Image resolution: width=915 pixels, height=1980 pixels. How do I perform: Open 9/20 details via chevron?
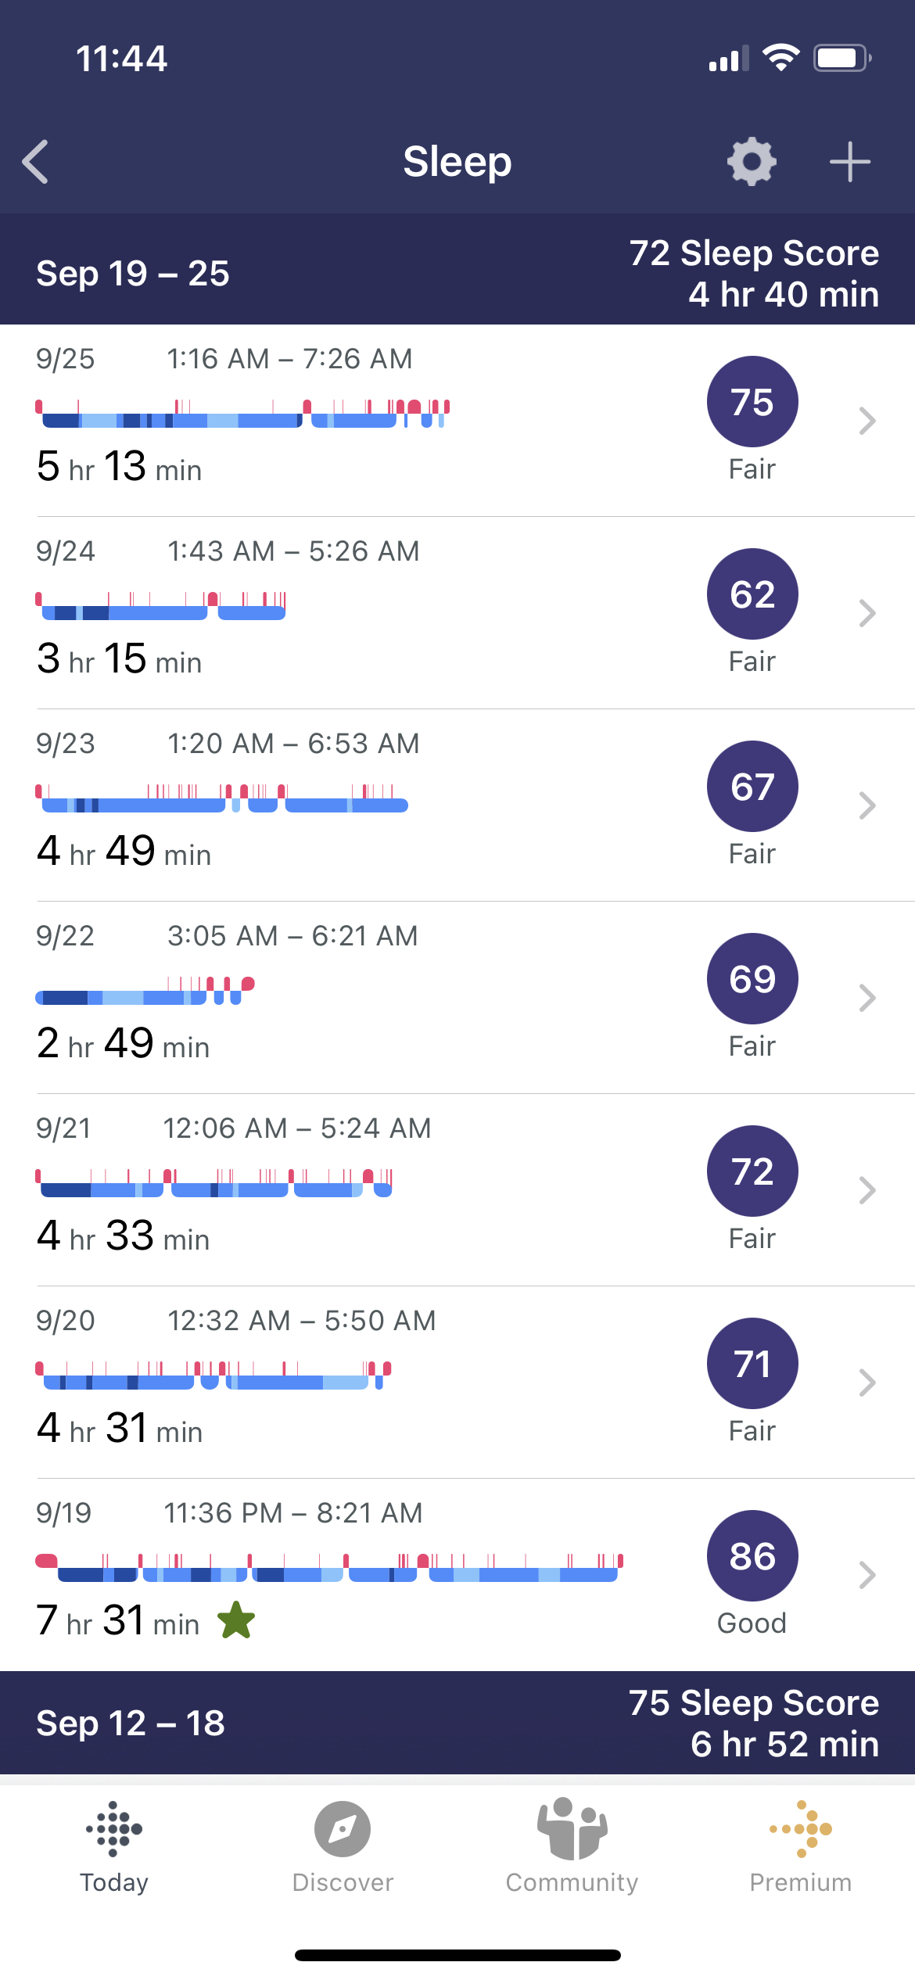[x=867, y=1383]
